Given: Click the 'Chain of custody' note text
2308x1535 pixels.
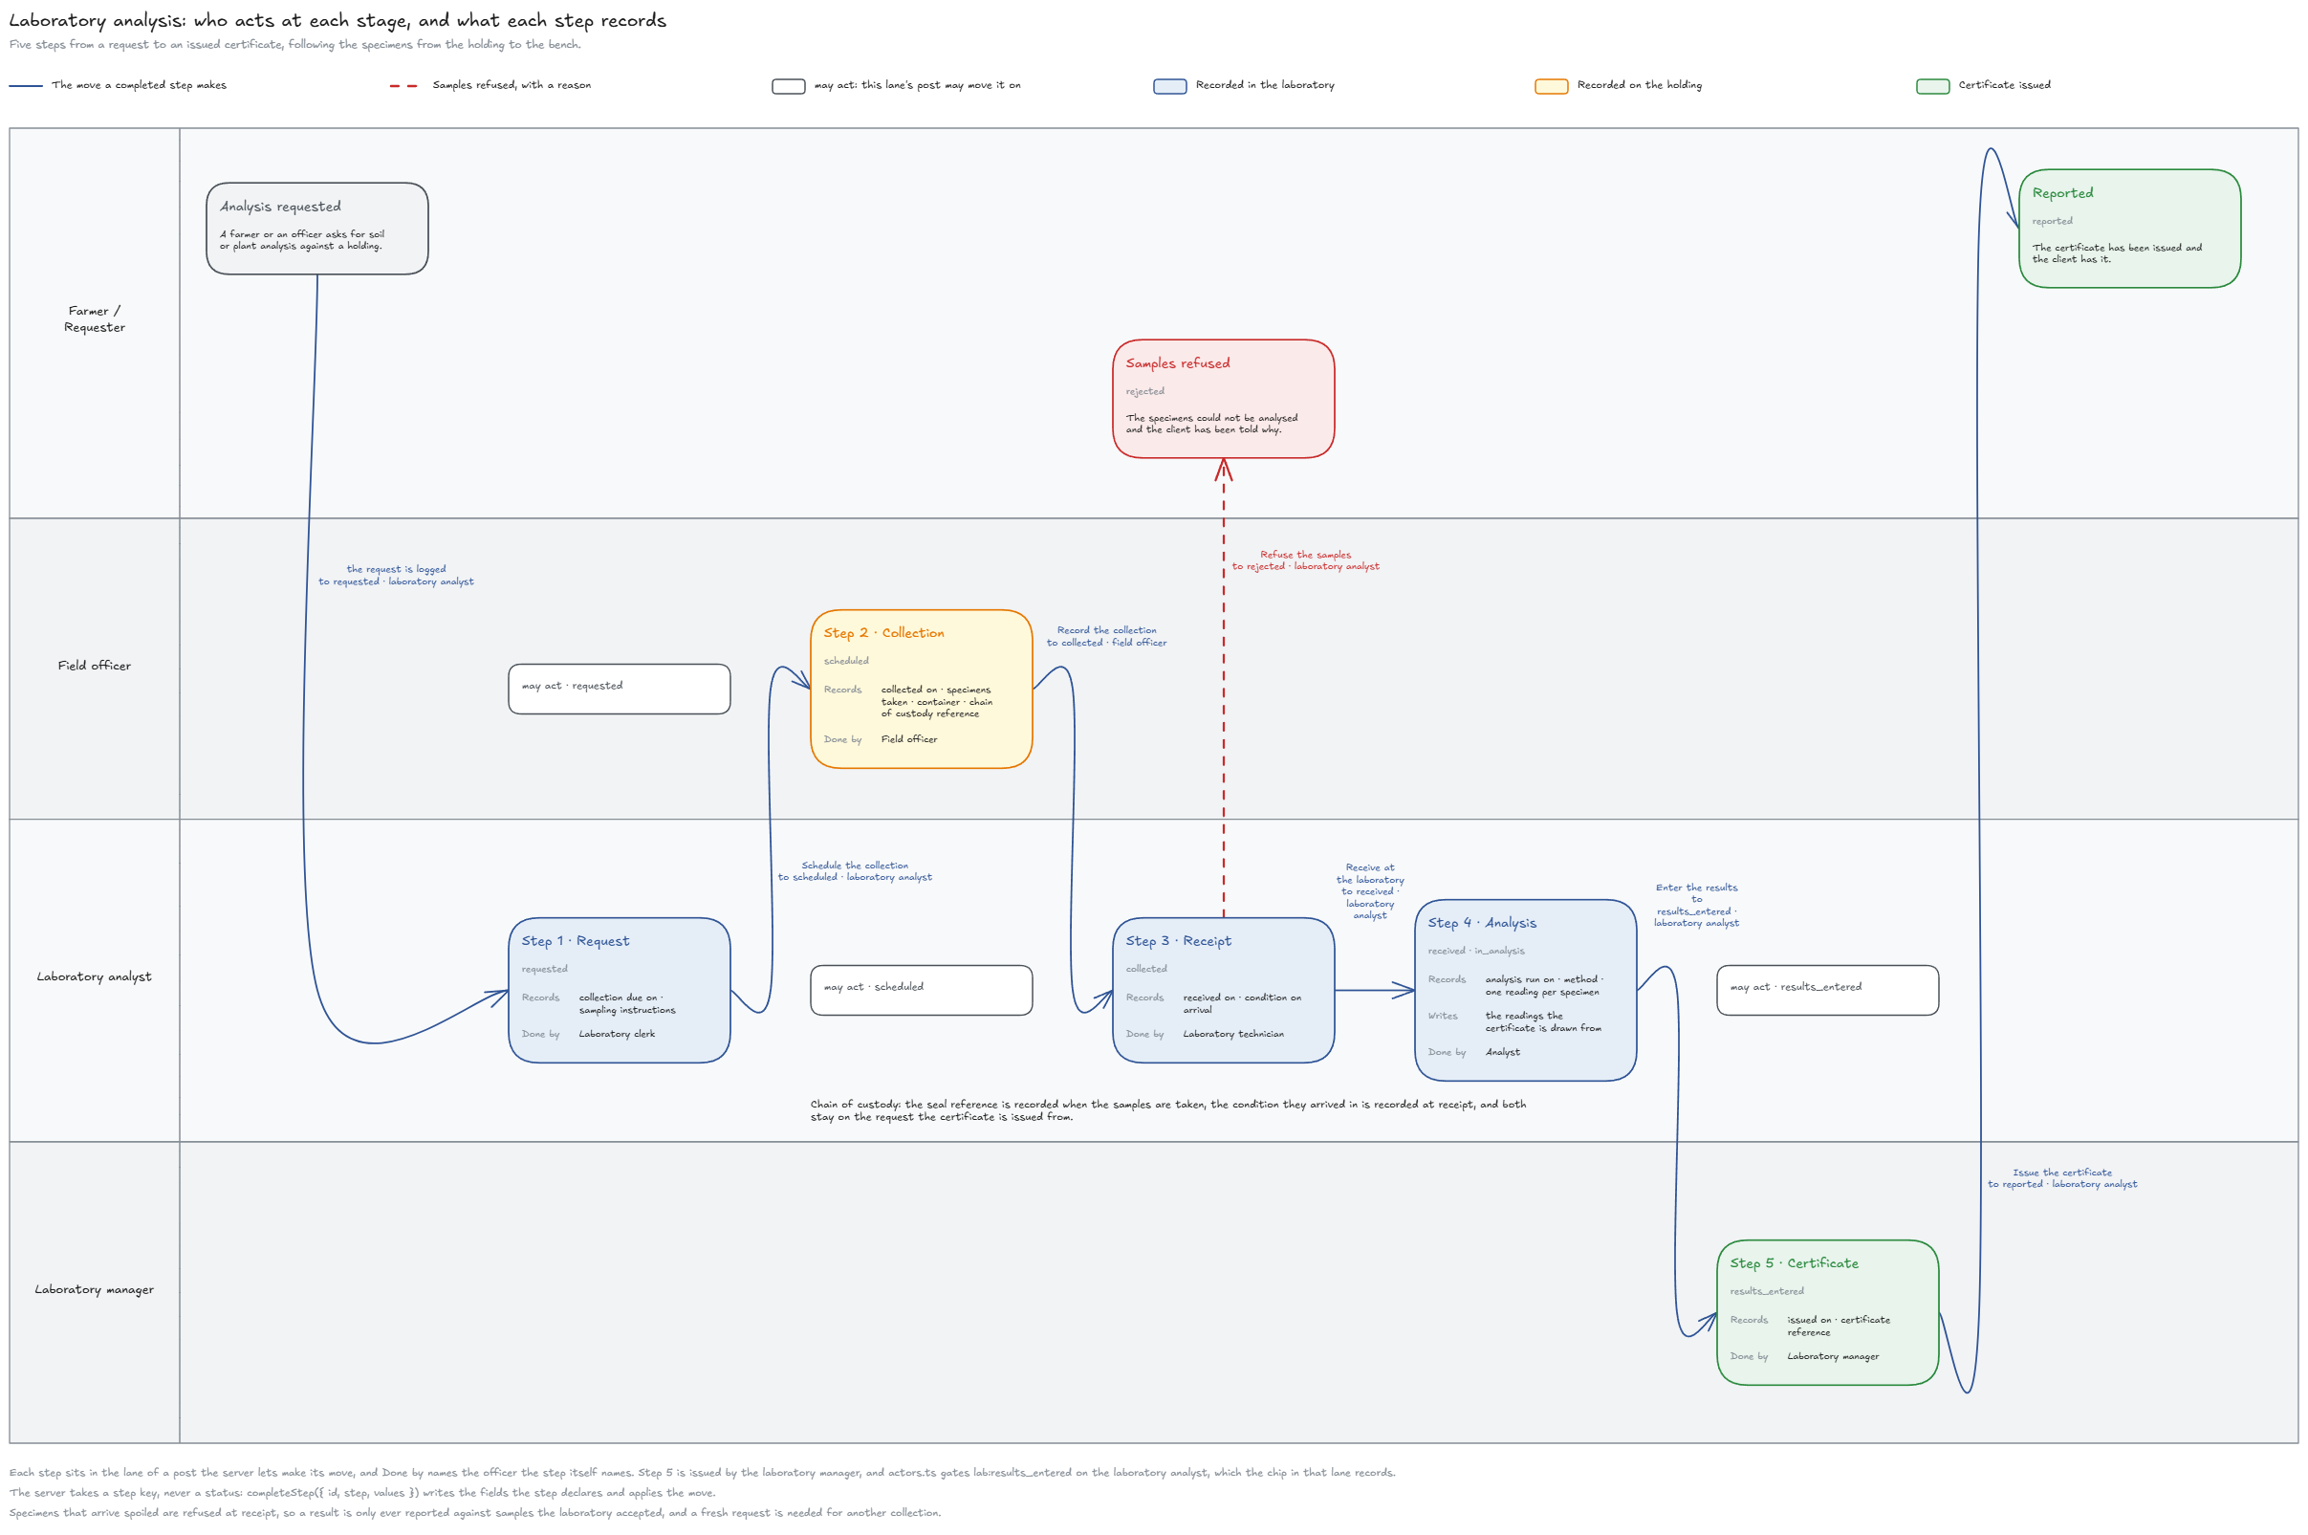Looking at the screenshot, I should pyautogui.click(x=1167, y=1110).
